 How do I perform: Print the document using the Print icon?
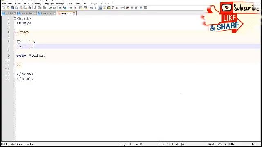tap(29, 8)
